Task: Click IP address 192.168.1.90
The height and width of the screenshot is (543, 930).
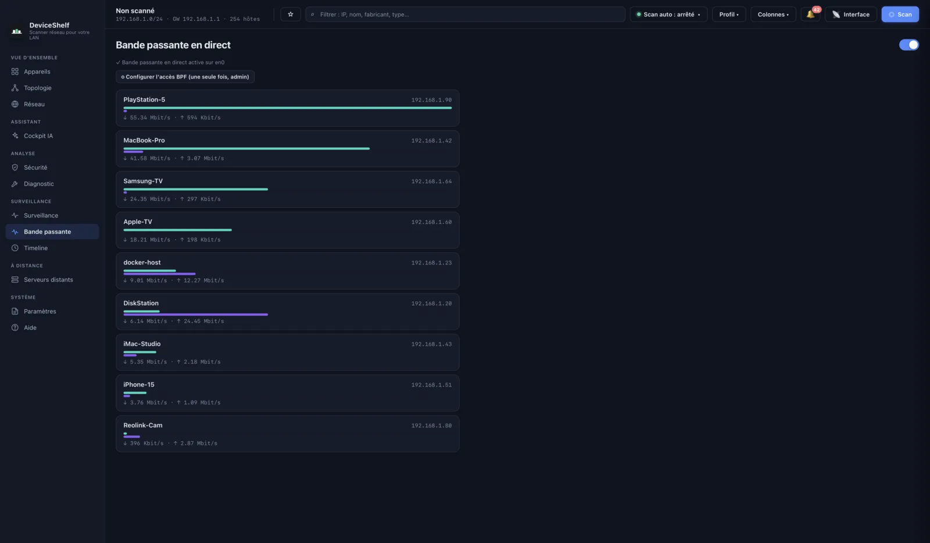Action: coord(431,100)
